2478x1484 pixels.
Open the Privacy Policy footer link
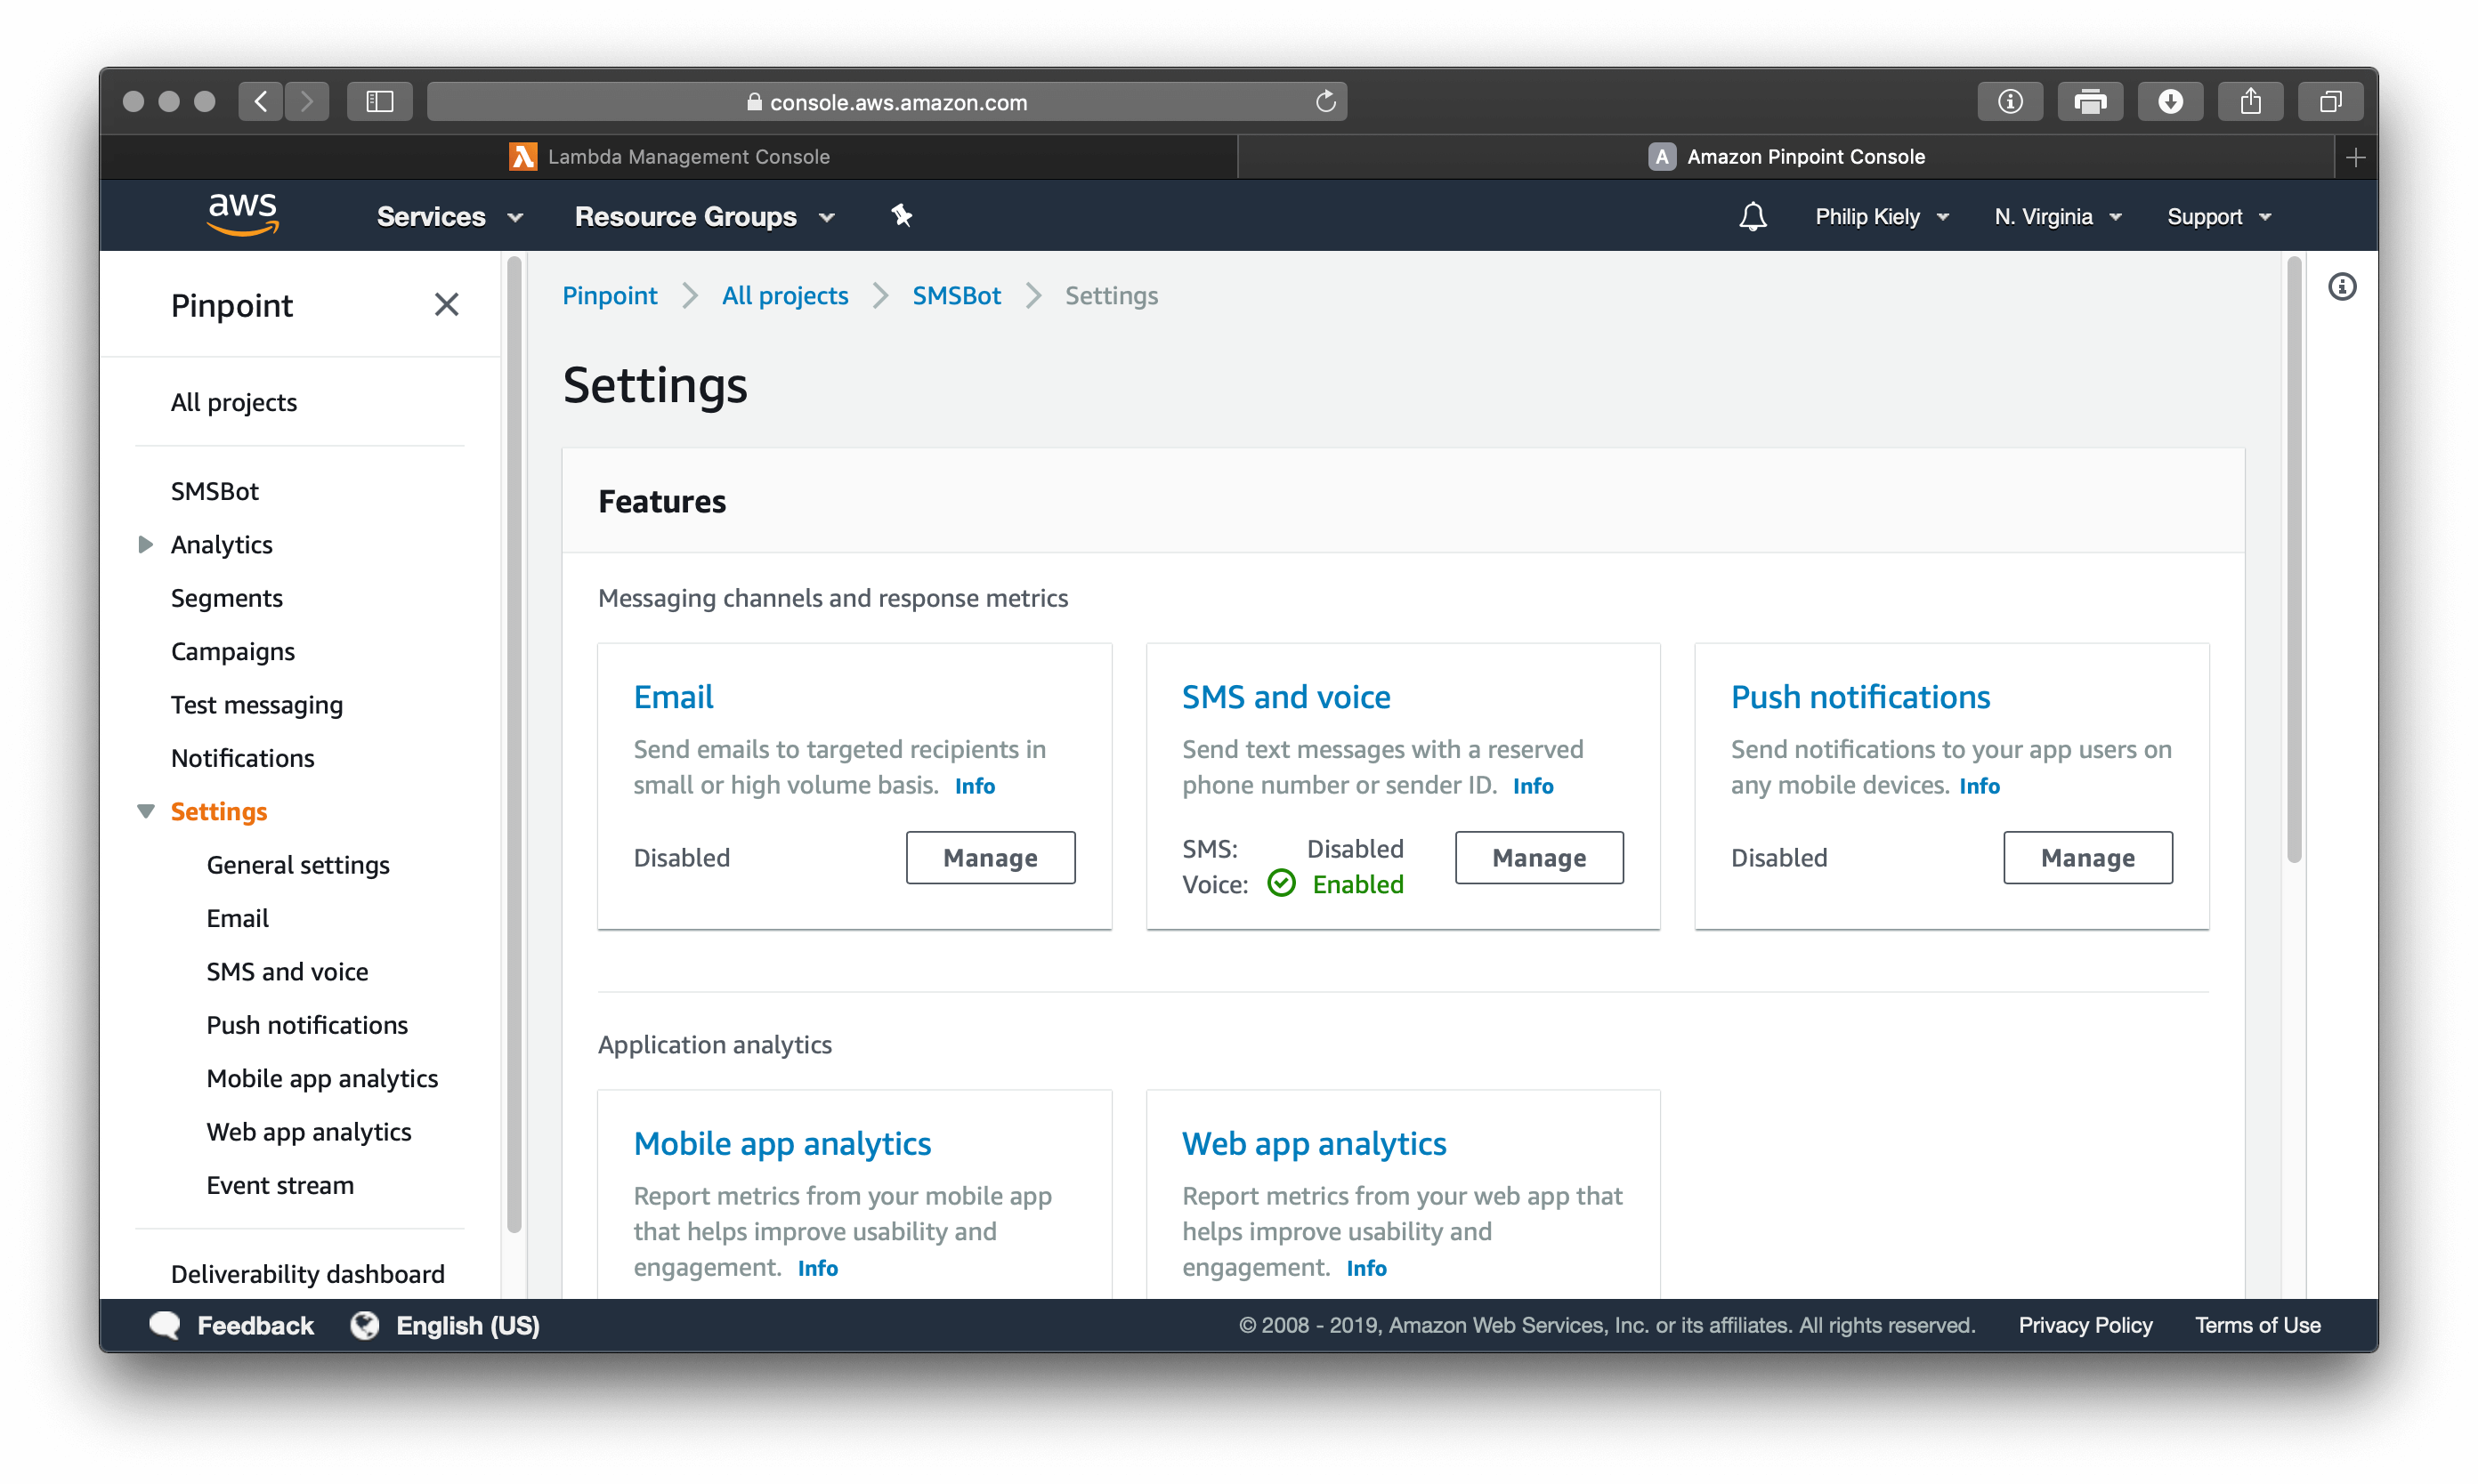[2085, 1325]
